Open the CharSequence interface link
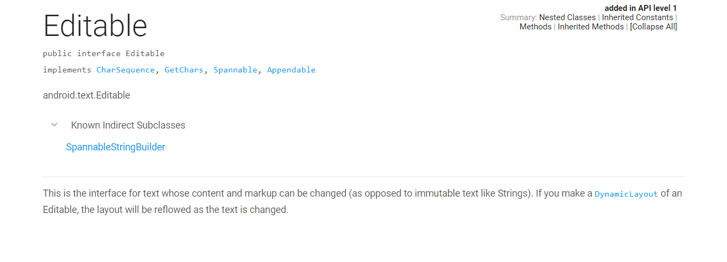This screenshot has height=262, width=727. (x=126, y=70)
